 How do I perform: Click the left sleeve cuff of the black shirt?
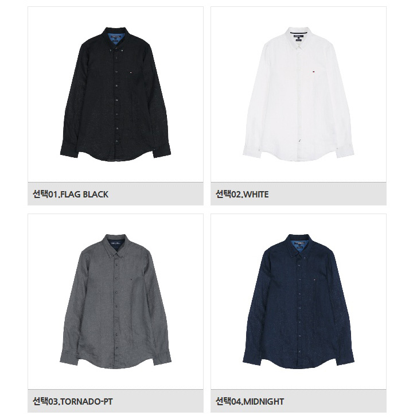click(69, 151)
